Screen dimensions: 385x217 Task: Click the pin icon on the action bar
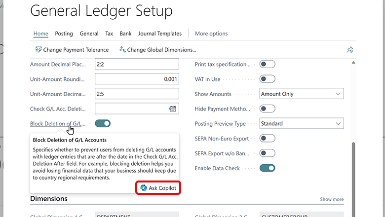coord(350,50)
